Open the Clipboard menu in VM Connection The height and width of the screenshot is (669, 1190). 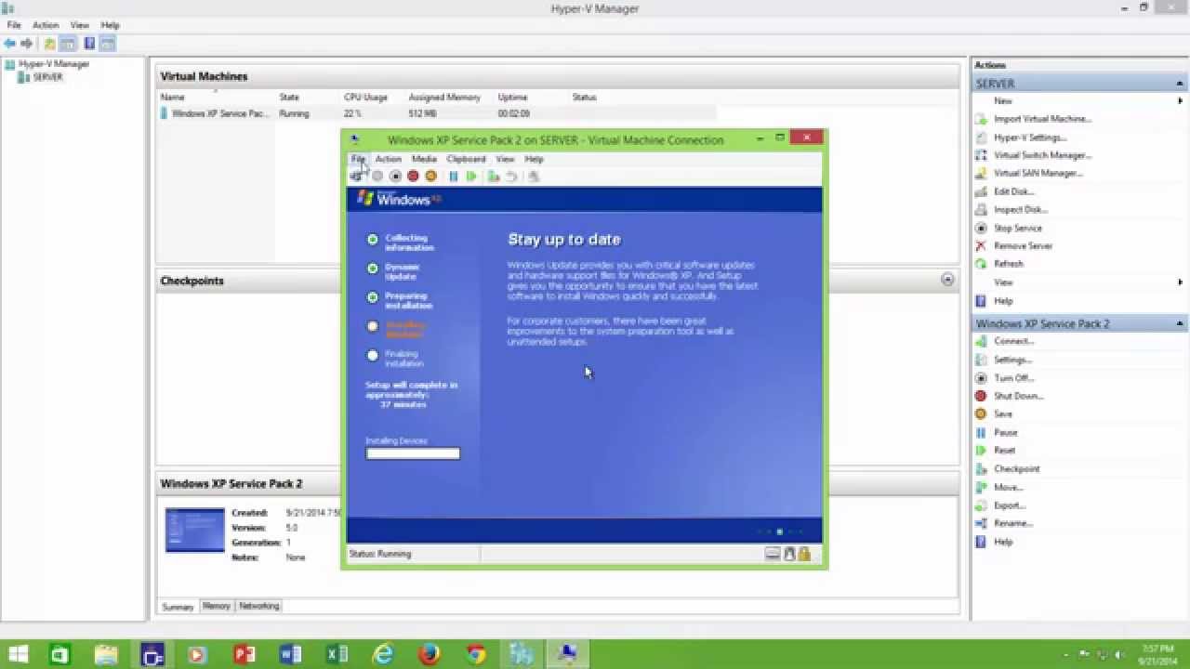[x=466, y=159]
